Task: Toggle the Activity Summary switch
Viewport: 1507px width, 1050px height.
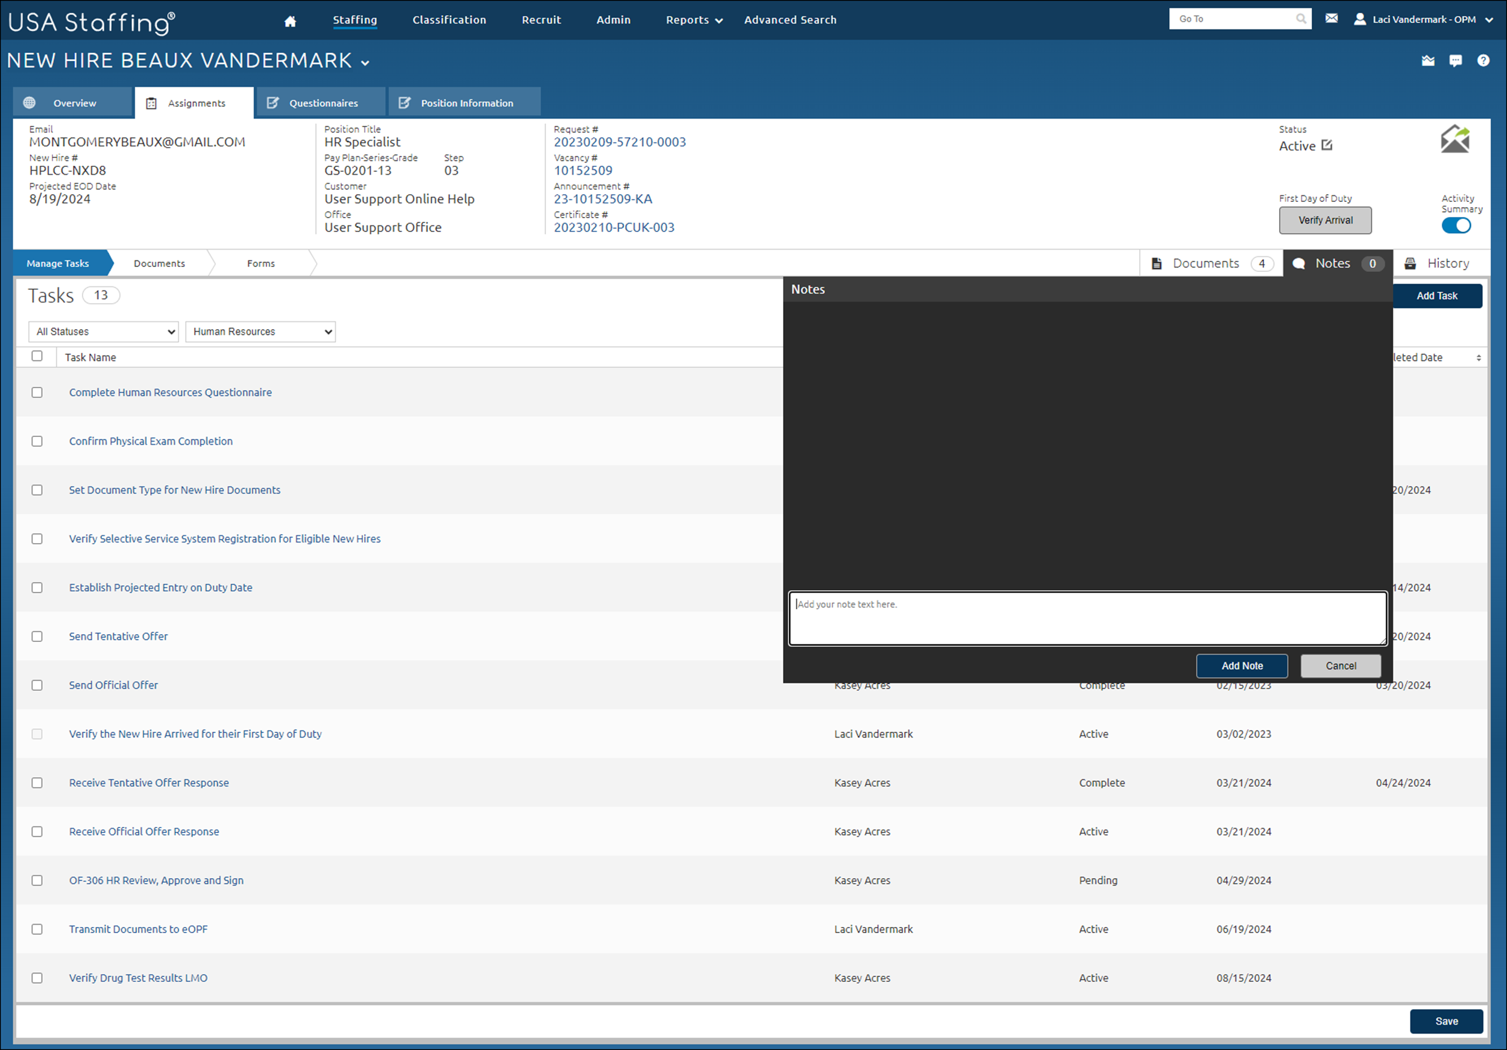Action: (x=1456, y=226)
